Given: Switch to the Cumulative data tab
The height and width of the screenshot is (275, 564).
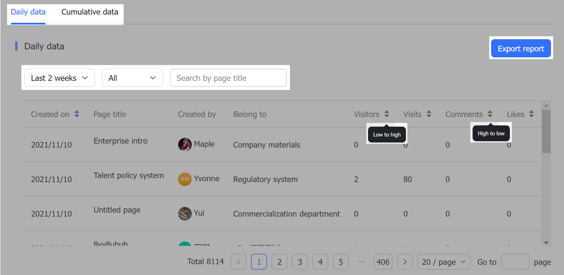Looking at the screenshot, I should tap(90, 12).
